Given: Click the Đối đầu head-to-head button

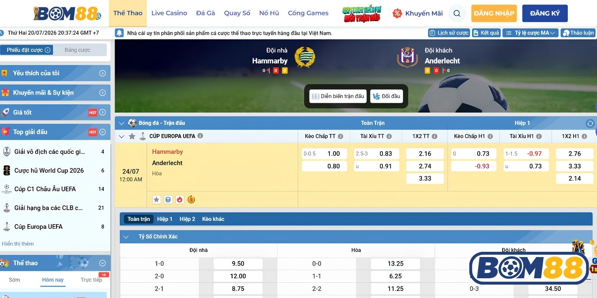Looking at the screenshot, I should tap(387, 96).
